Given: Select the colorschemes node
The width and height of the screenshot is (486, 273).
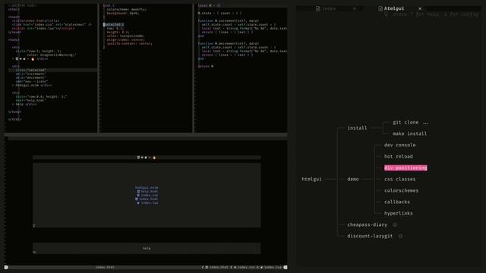Looking at the screenshot, I should point(401,190).
